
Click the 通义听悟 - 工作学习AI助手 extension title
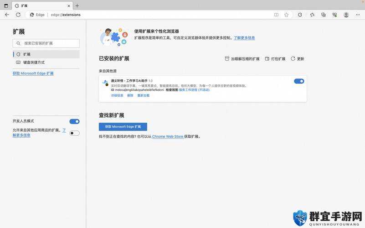pyautogui.click(x=129, y=81)
